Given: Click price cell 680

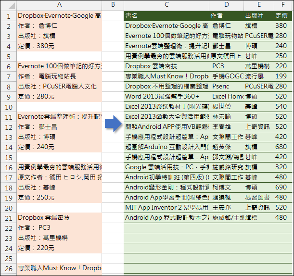Looking at the screenshot, I should coord(283,147).
